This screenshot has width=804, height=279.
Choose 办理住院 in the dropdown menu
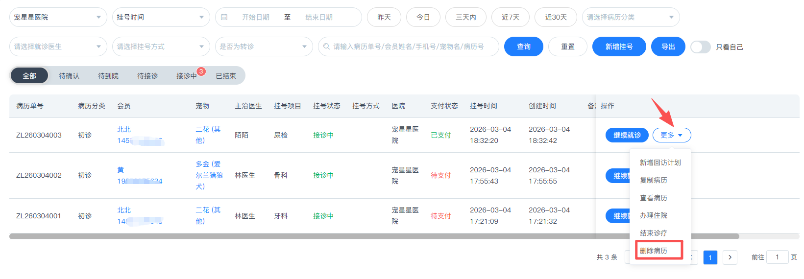click(654, 215)
